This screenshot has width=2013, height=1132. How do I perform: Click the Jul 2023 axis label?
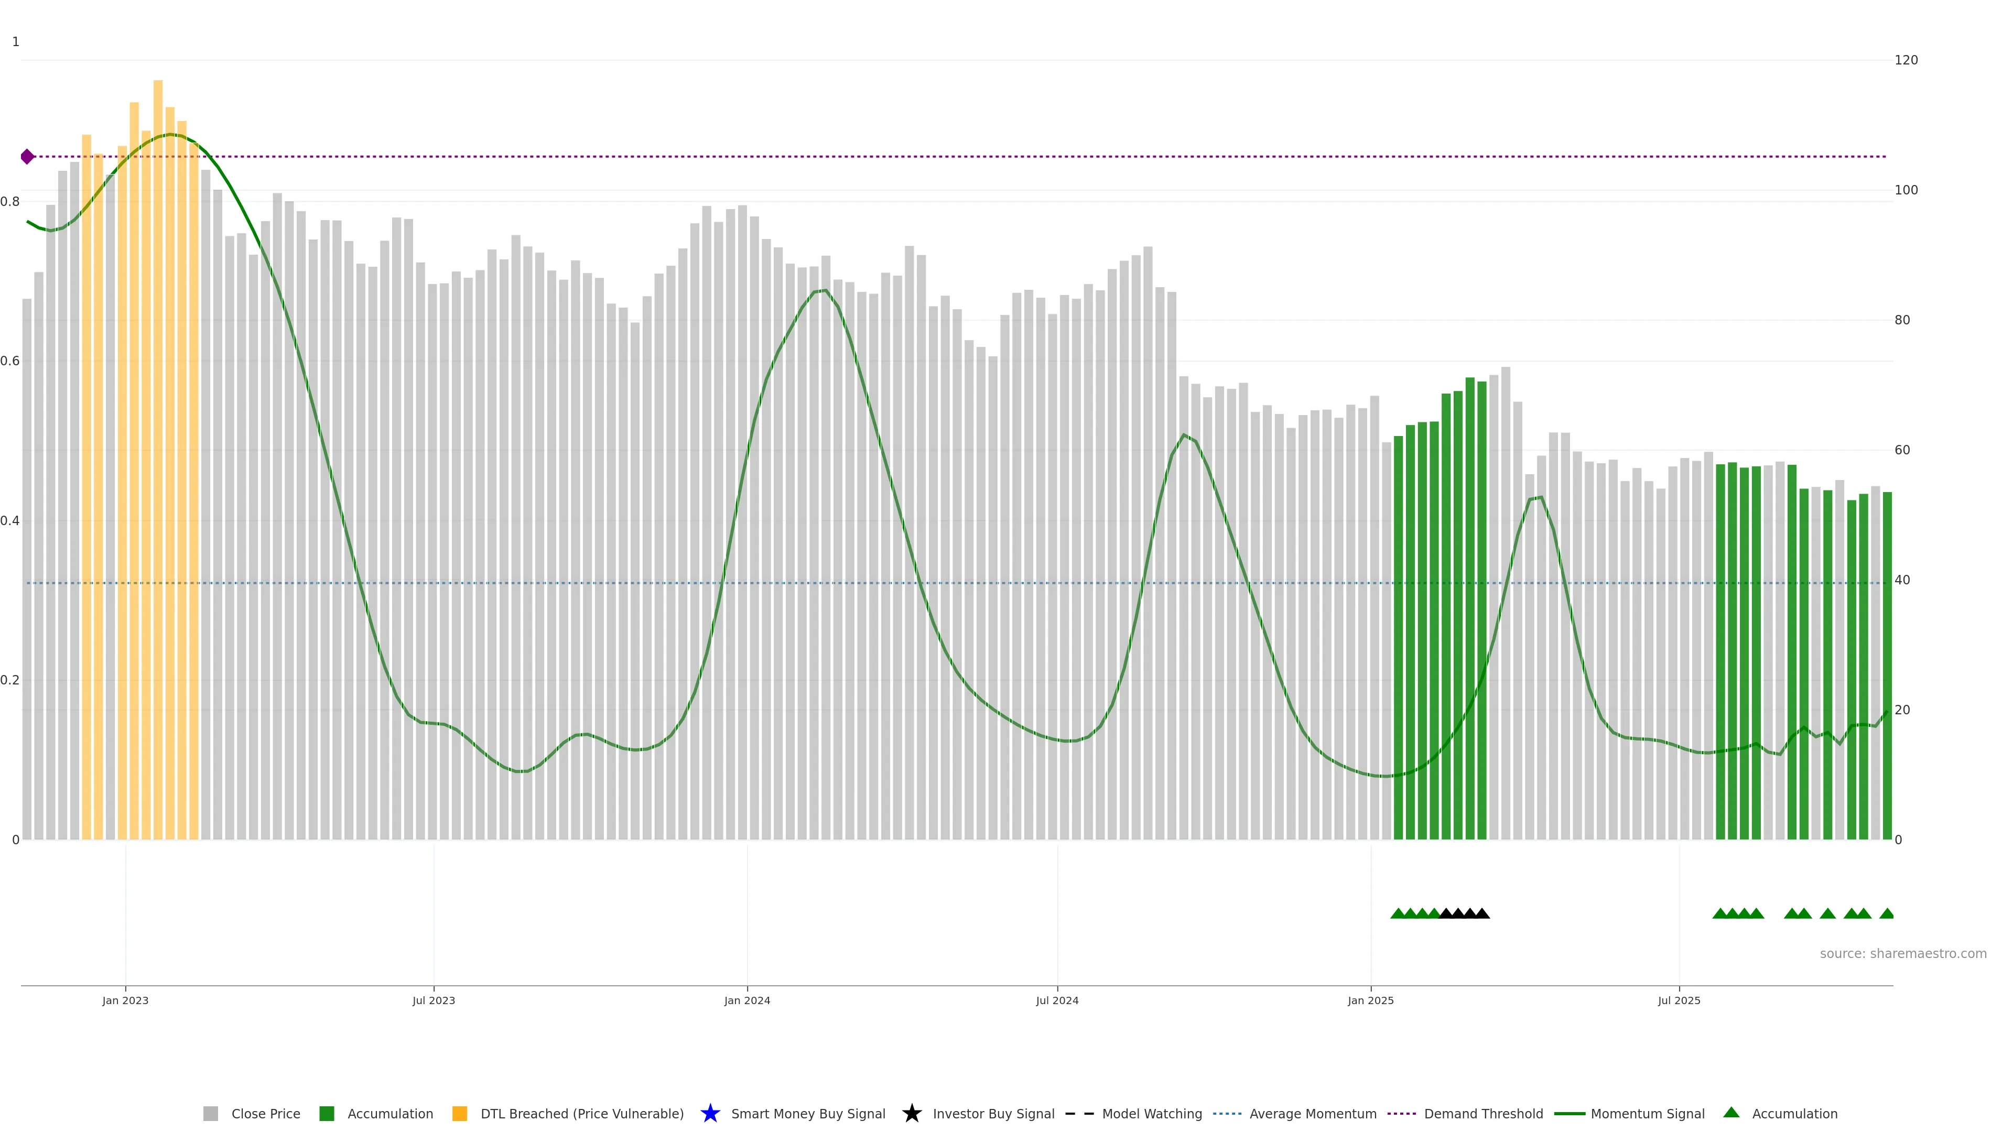pyautogui.click(x=434, y=1000)
